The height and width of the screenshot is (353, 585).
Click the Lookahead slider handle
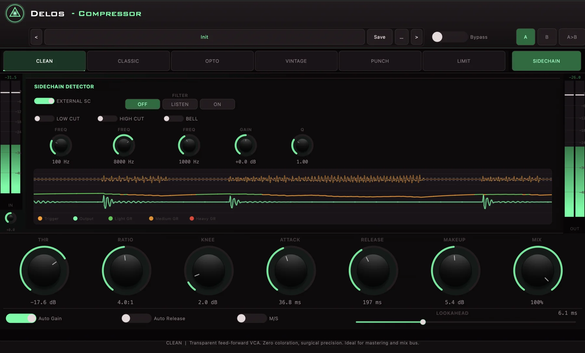pyautogui.click(x=423, y=322)
